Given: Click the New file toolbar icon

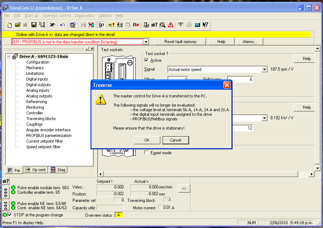Looking at the screenshot, I should coord(10,25).
